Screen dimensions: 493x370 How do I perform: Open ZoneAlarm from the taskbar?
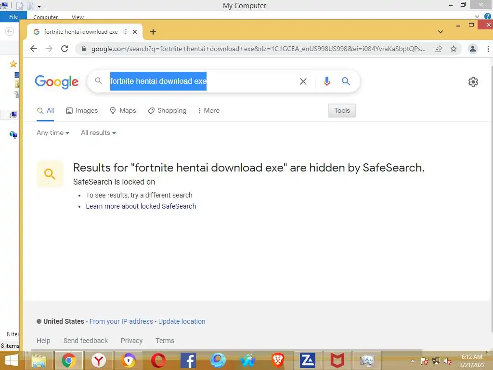(307, 360)
